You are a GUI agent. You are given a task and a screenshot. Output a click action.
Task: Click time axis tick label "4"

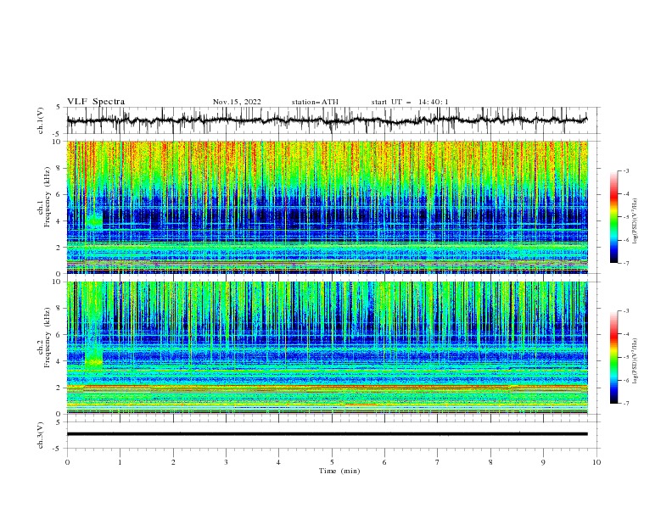point(278,462)
